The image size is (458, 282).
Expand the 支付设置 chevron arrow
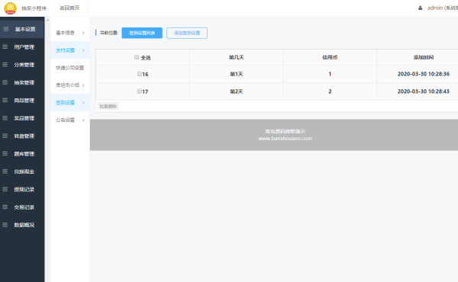83,50
